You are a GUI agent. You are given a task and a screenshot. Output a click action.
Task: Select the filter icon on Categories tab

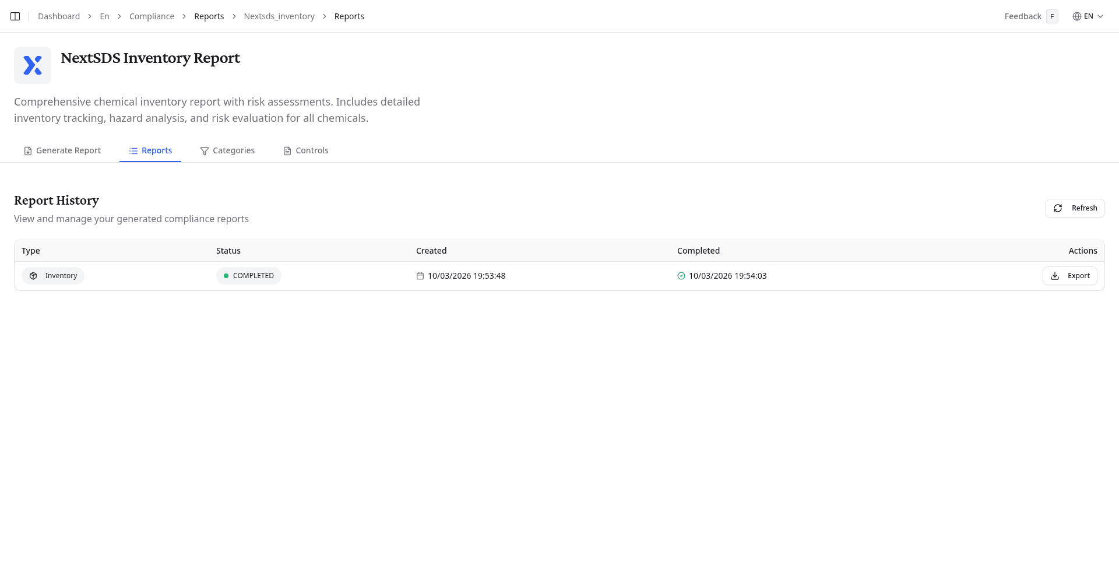coord(205,150)
